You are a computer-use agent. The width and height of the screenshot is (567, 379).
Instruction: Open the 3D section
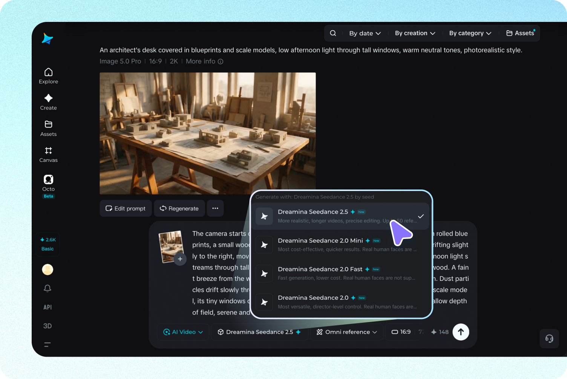[48, 326]
